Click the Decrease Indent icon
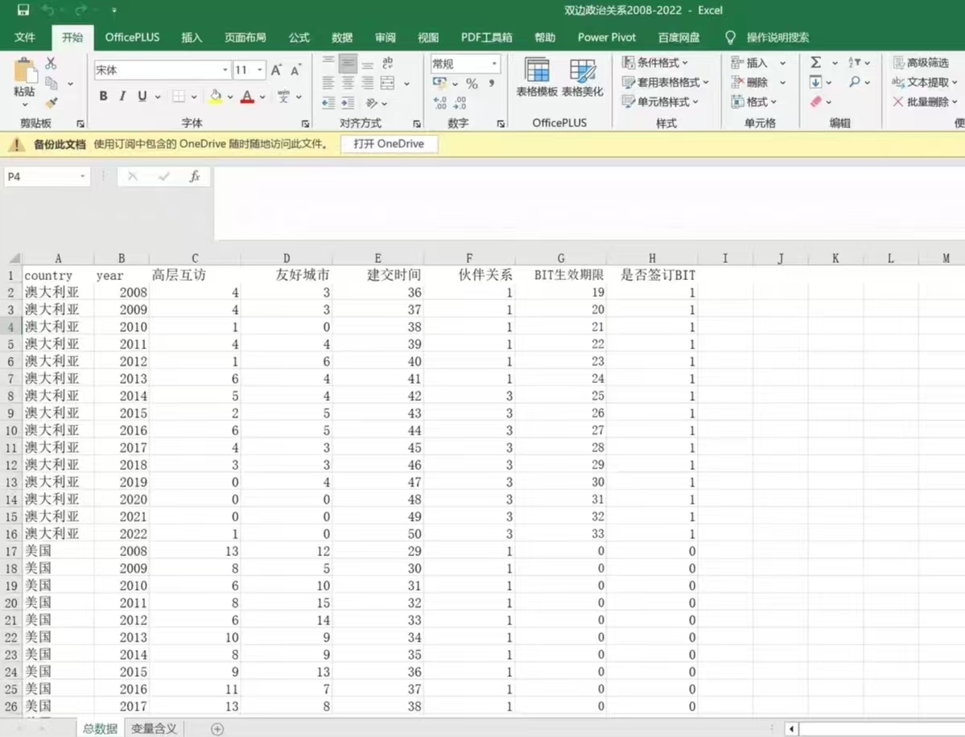This screenshot has width=965, height=737. 328,103
